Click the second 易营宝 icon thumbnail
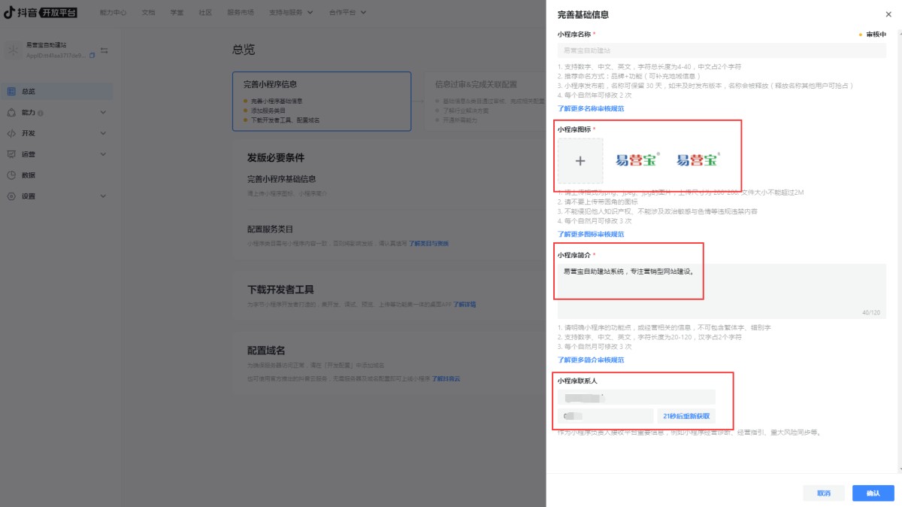Viewport: 902px width, 507px height. coord(698,160)
